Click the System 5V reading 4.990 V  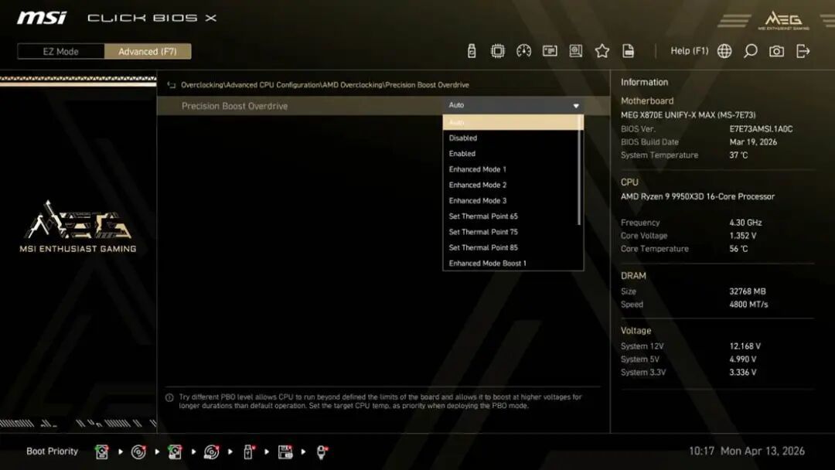tap(743, 359)
